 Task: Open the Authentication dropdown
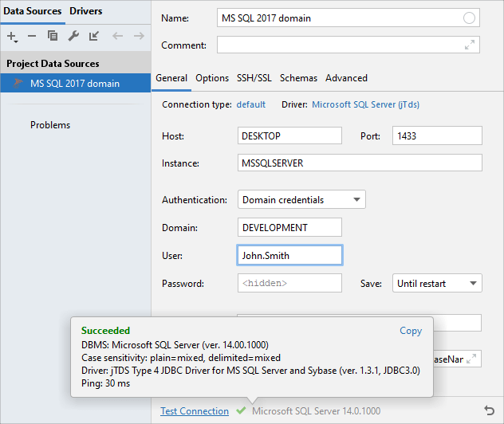click(x=301, y=199)
